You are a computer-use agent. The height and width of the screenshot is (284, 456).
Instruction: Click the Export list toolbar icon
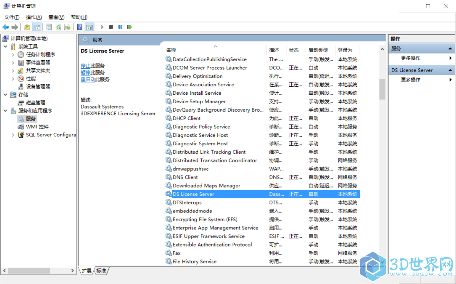[x=67, y=27]
